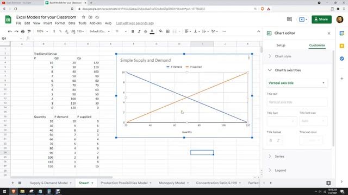Screen dimensions: 348x195
Task: Toggle italic in Title format
Action: coord(278,140)
